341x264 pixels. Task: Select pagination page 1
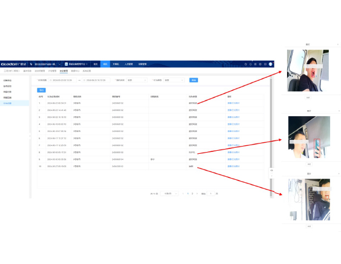[x=188, y=194]
